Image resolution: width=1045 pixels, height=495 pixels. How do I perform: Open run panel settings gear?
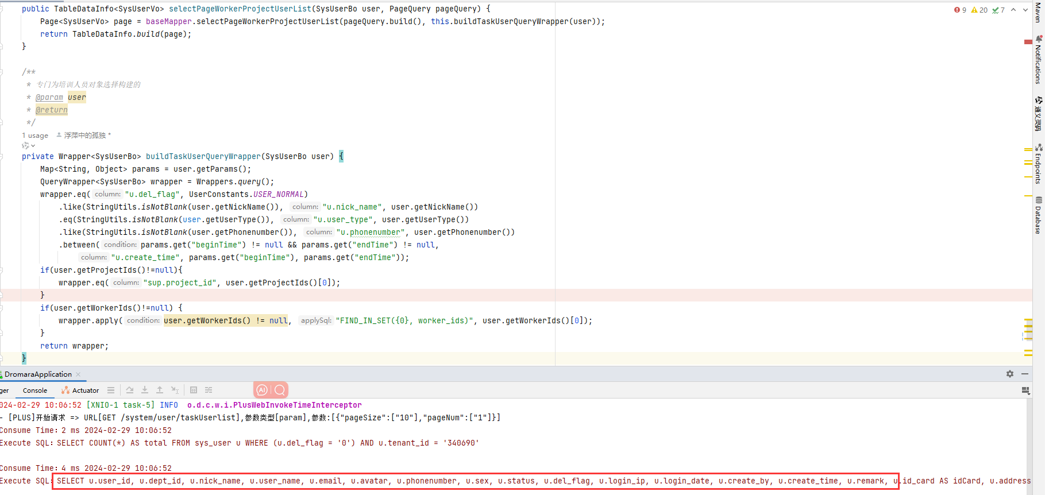point(1010,374)
